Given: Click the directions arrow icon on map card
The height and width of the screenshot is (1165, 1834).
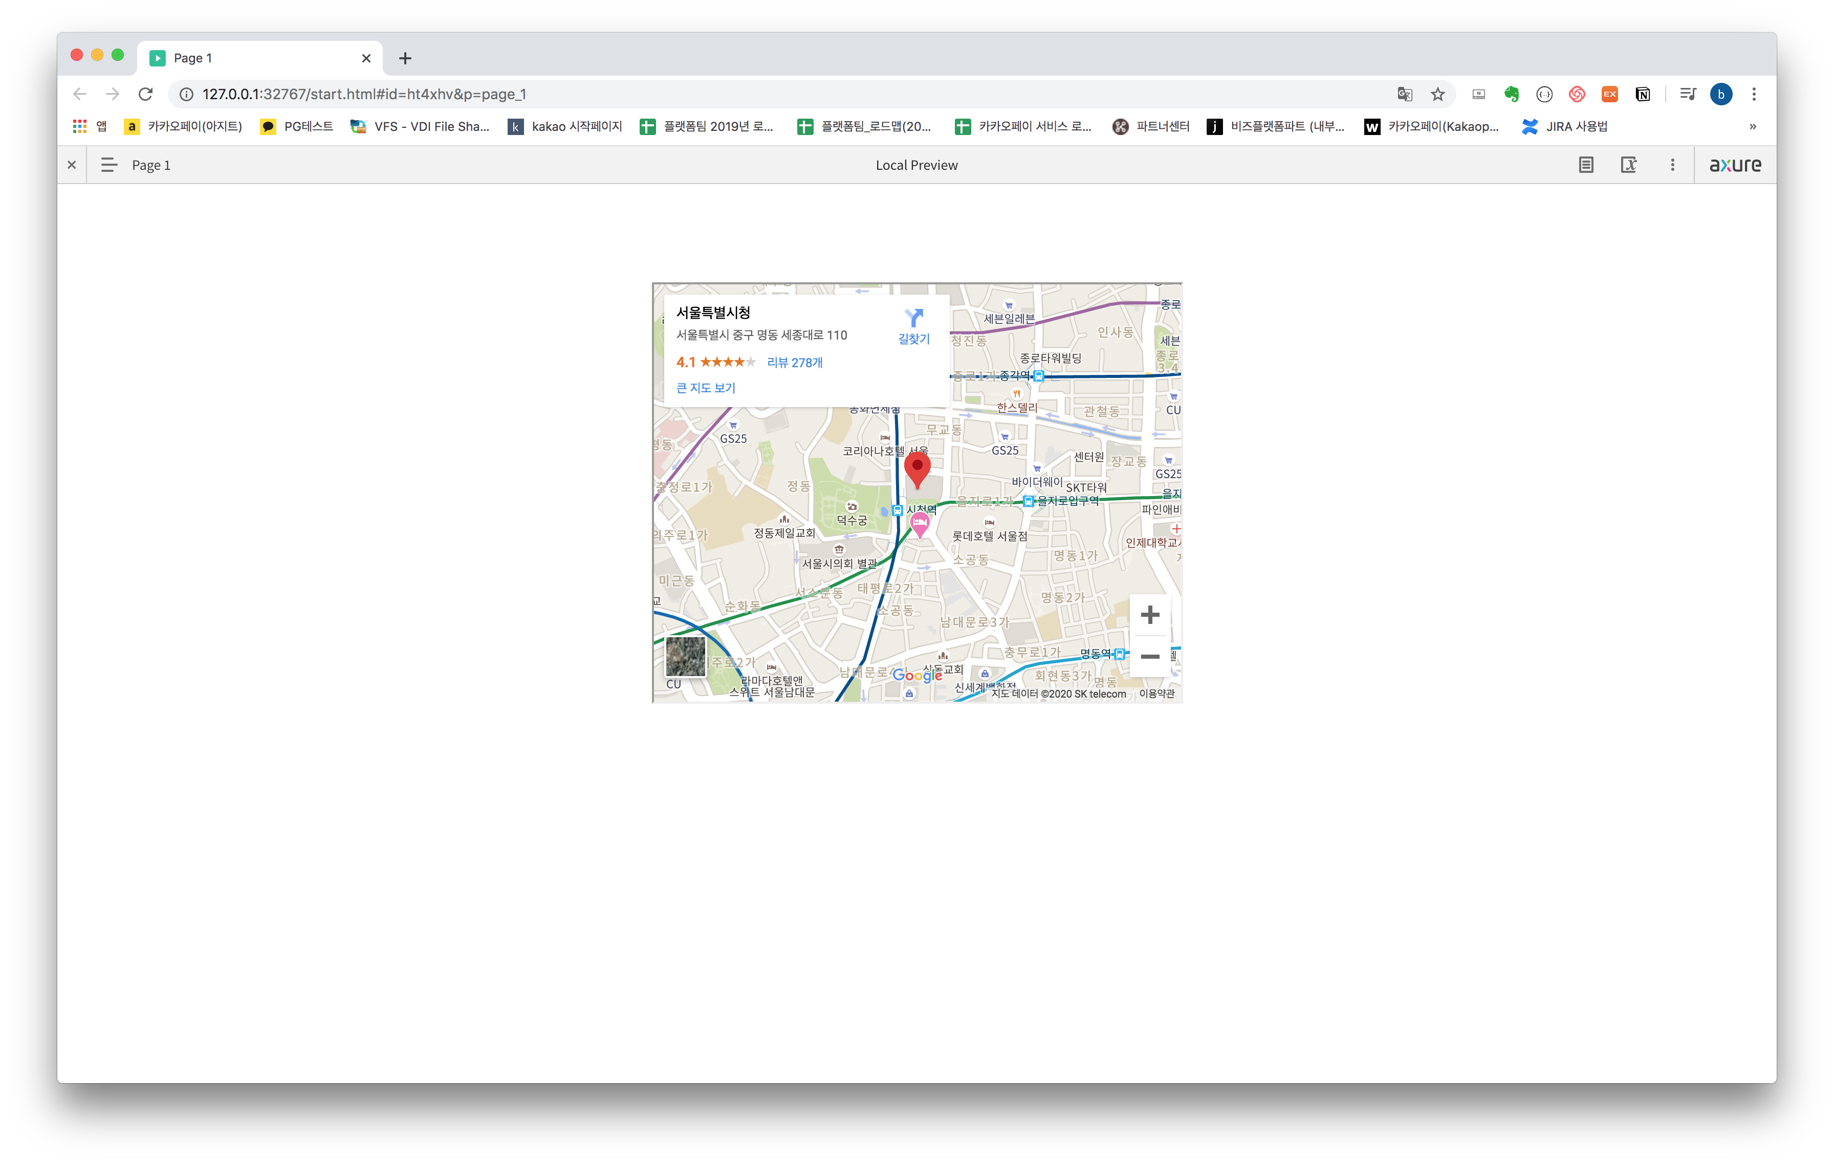Looking at the screenshot, I should tap(913, 318).
